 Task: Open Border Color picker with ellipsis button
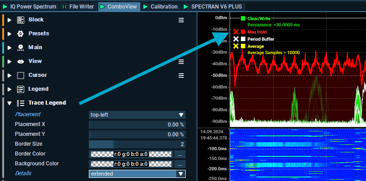point(179,154)
